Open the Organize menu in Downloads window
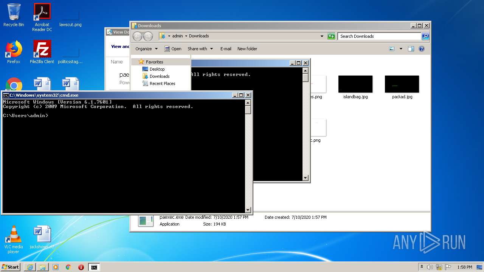484x272 pixels. pos(146,49)
